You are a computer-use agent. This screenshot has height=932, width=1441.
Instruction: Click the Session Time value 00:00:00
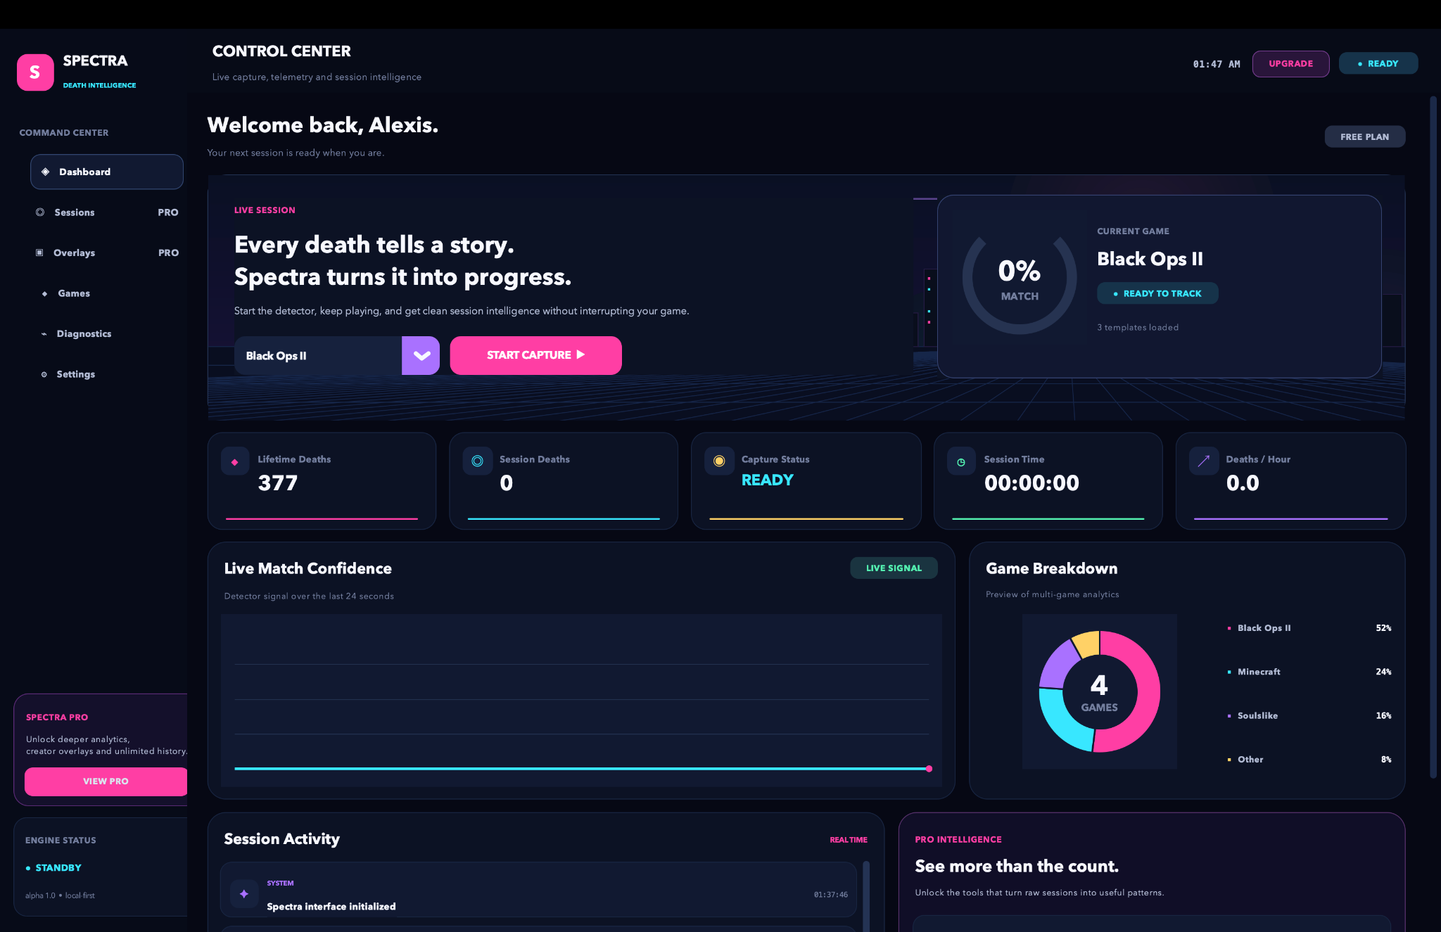tap(1031, 483)
